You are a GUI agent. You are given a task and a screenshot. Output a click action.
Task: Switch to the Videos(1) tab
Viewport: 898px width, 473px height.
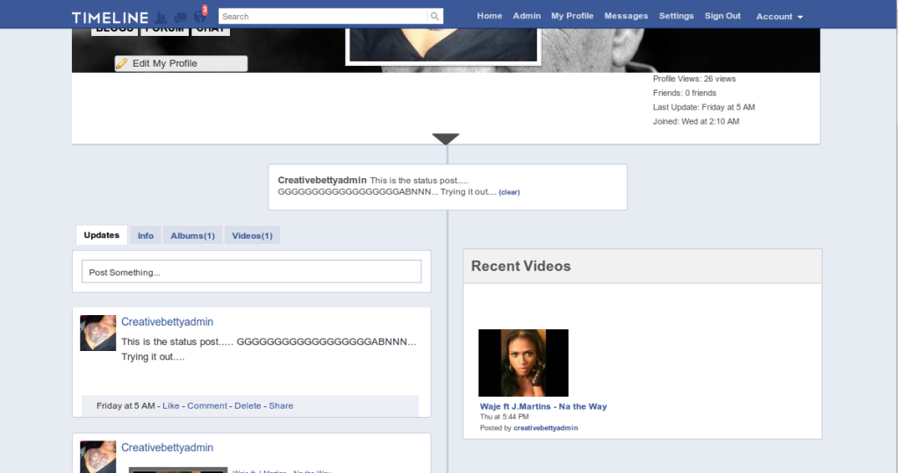[252, 235]
